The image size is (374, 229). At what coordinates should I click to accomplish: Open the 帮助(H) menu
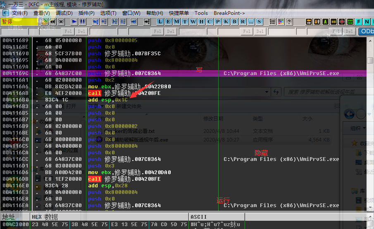point(155,13)
